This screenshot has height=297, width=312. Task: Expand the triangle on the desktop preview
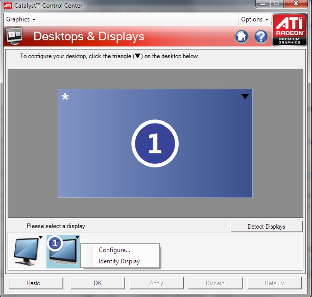tap(245, 96)
